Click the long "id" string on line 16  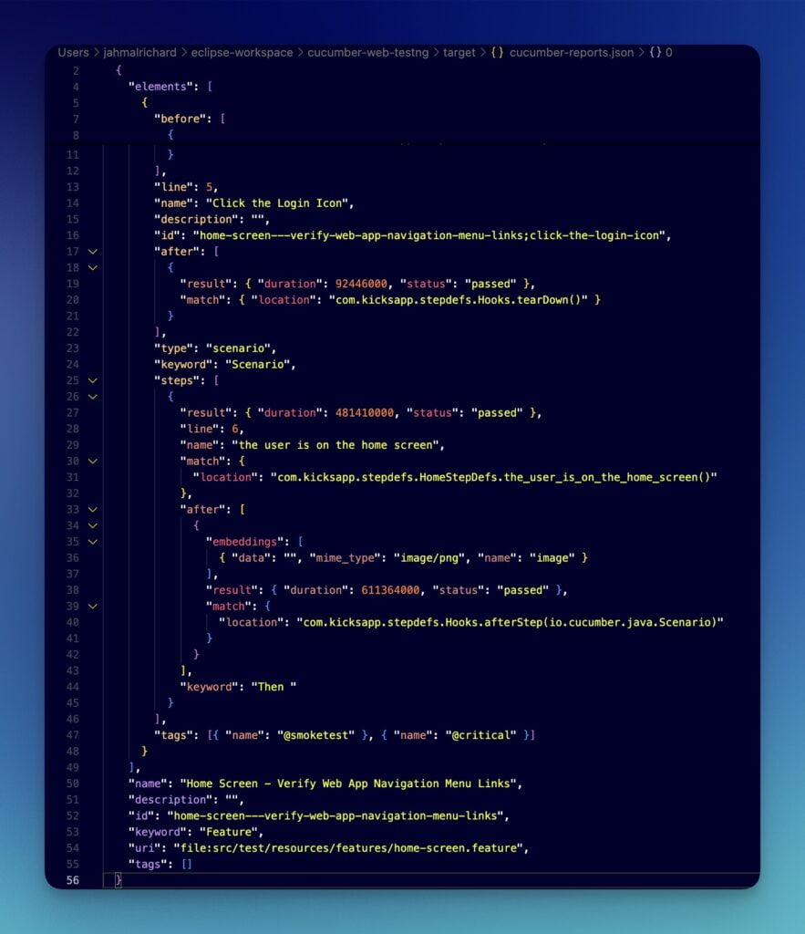tap(429, 235)
